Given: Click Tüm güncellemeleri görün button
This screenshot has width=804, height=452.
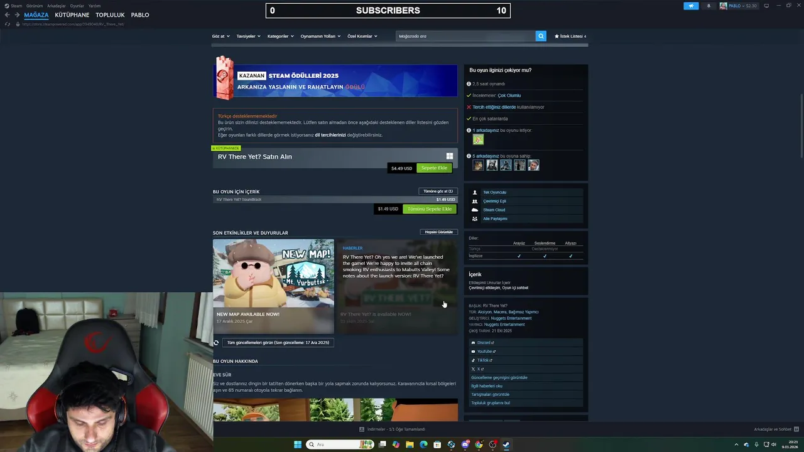Looking at the screenshot, I should [x=278, y=343].
